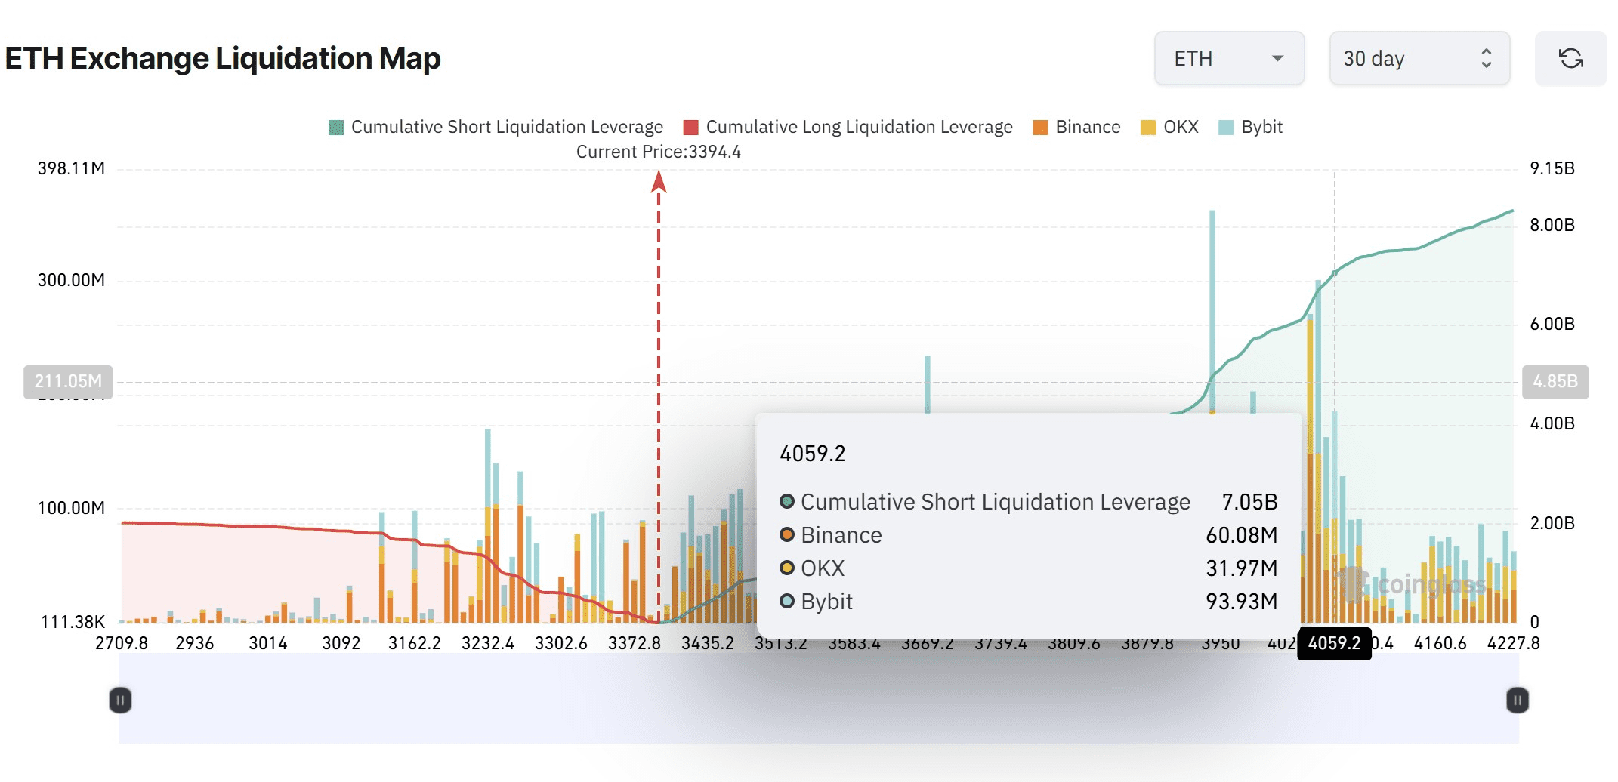Click the OKX yellow legend swatch
The width and height of the screenshot is (1618, 782).
(1148, 128)
